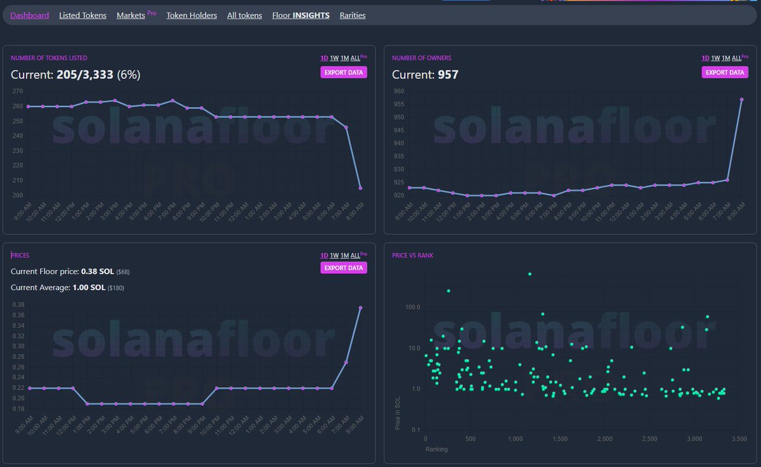Click the 8:00 AM peak point on Prices chart
Image resolution: width=761 pixels, height=467 pixels.
click(x=361, y=308)
